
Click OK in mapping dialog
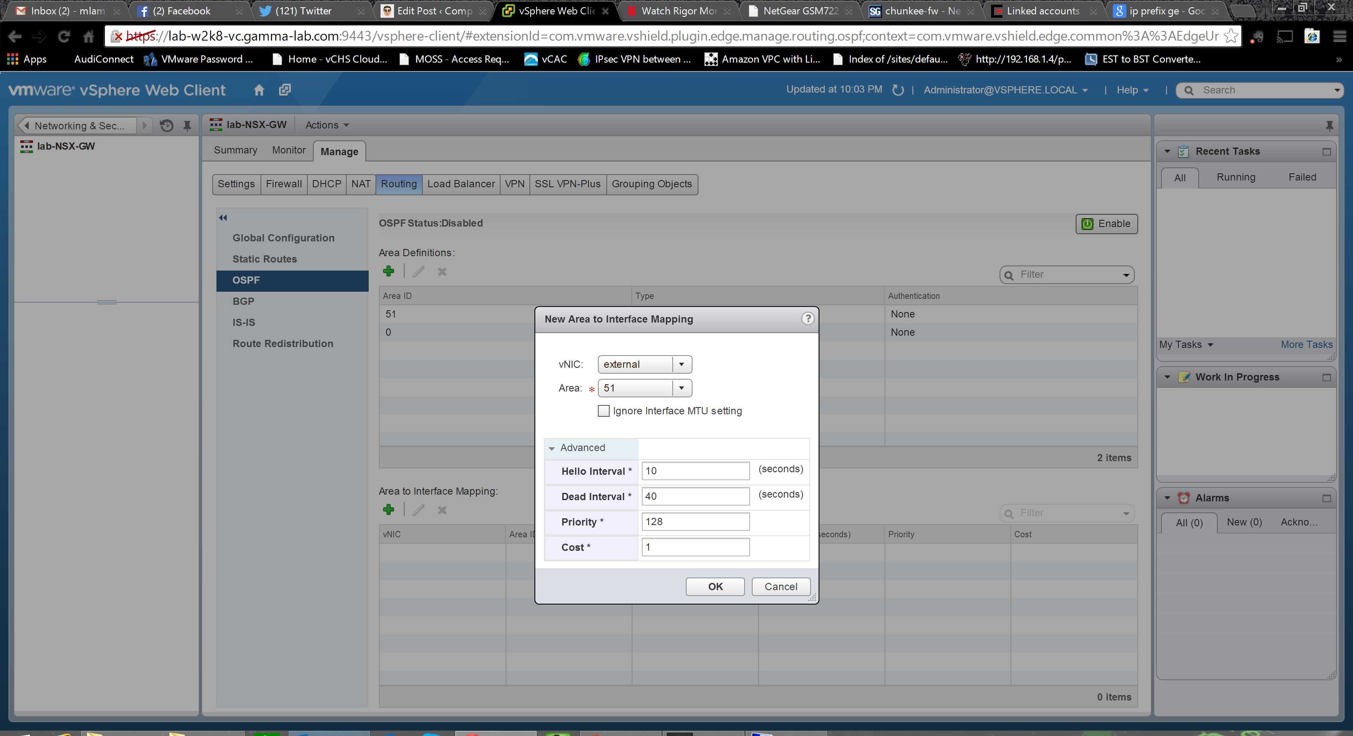click(x=715, y=586)
